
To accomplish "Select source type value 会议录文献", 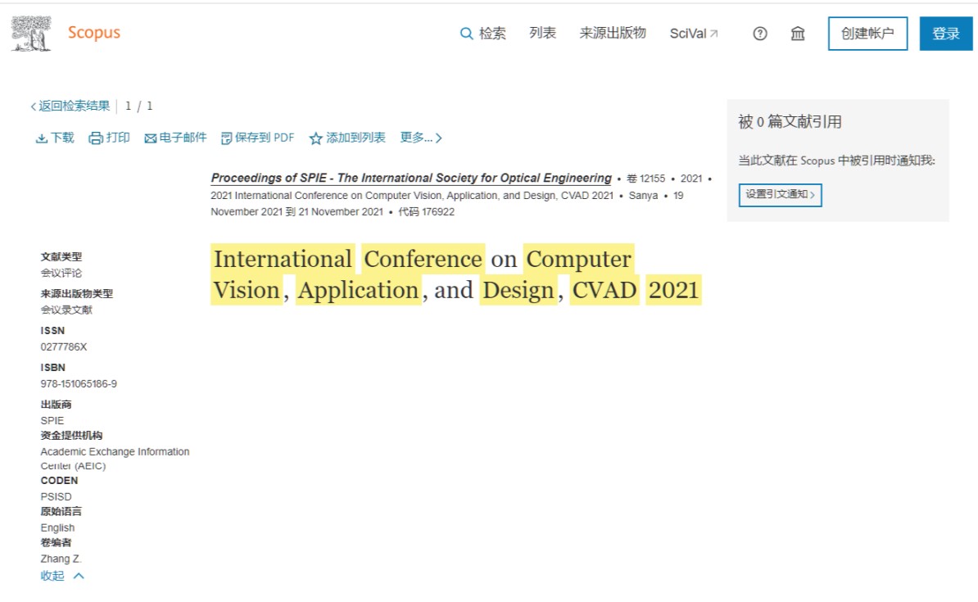I will pos(66,310).
